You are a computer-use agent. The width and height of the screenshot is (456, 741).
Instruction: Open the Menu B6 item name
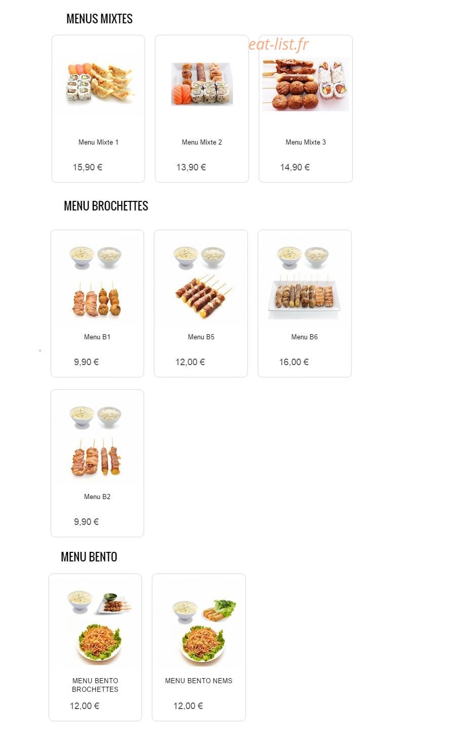click(x=305, y=337)
